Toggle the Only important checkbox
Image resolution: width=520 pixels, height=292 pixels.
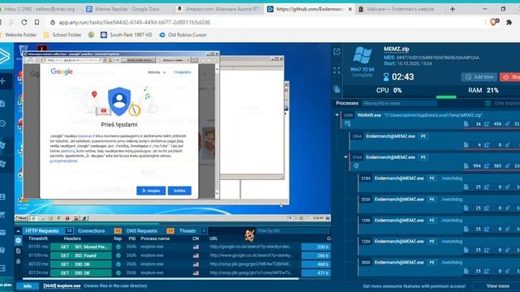(x=487, y=103)
